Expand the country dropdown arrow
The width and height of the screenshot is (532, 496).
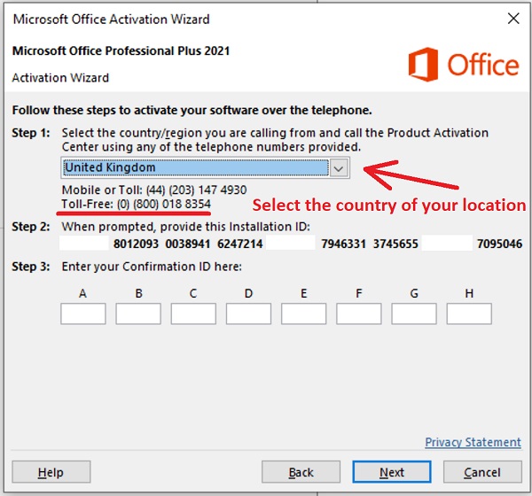coord(339,167)
